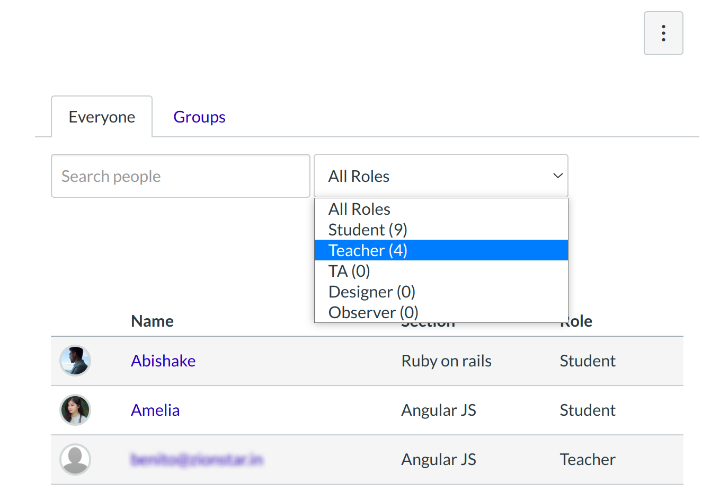This screenshot has height=490, width=702.
Task: Switch to the Groups tab
Action: [x=199, y=117]
